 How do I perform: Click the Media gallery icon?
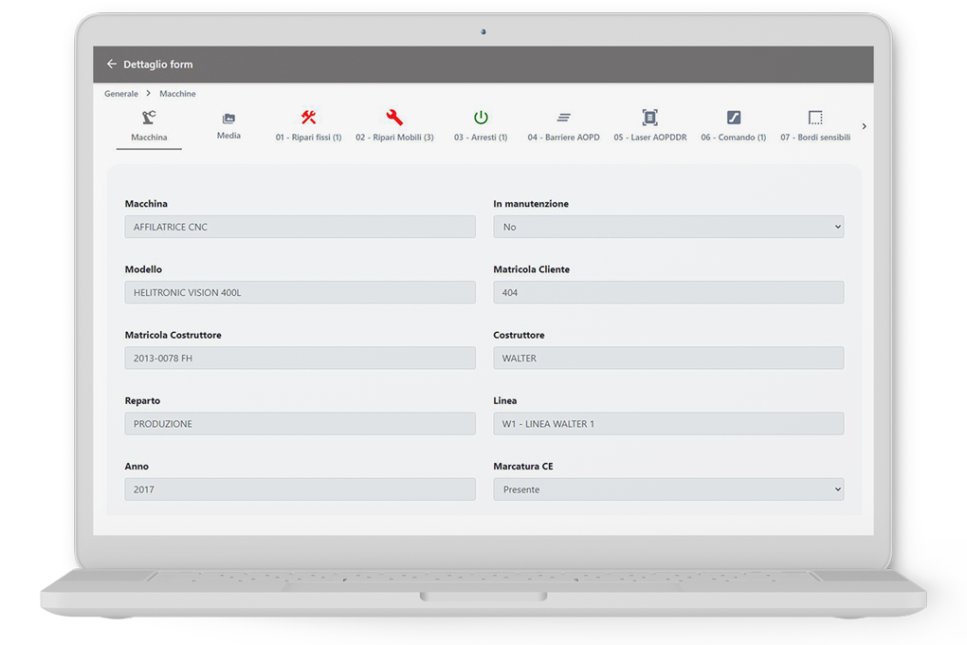[228, 118]
